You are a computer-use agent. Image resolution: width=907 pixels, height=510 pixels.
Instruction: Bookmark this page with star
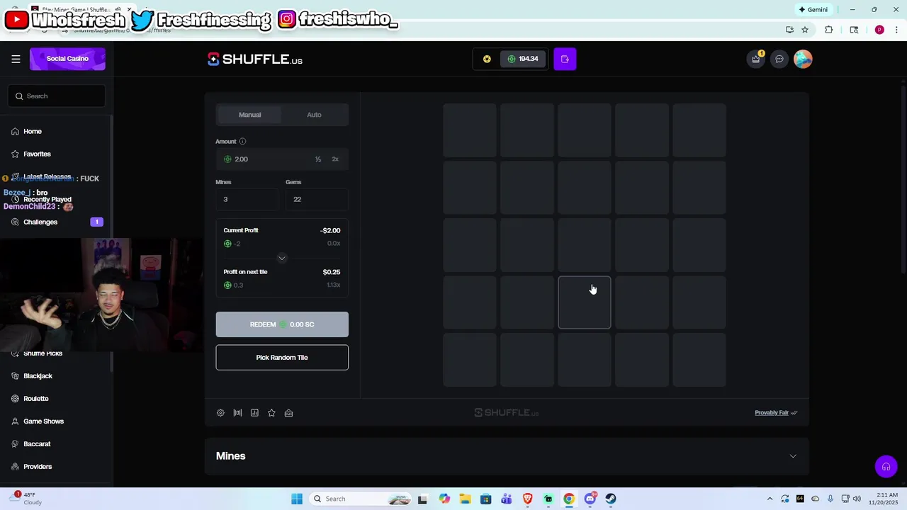coord(805,30)
